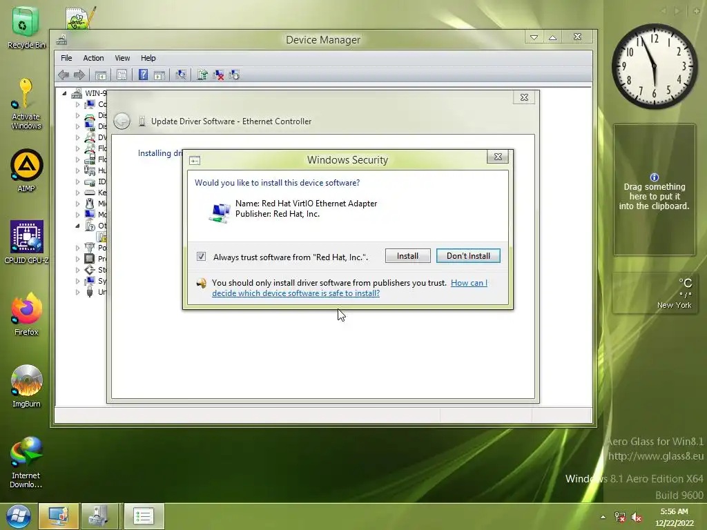
Task: Collapse the Other devices node arrow
Action: [x=77, y=226]
